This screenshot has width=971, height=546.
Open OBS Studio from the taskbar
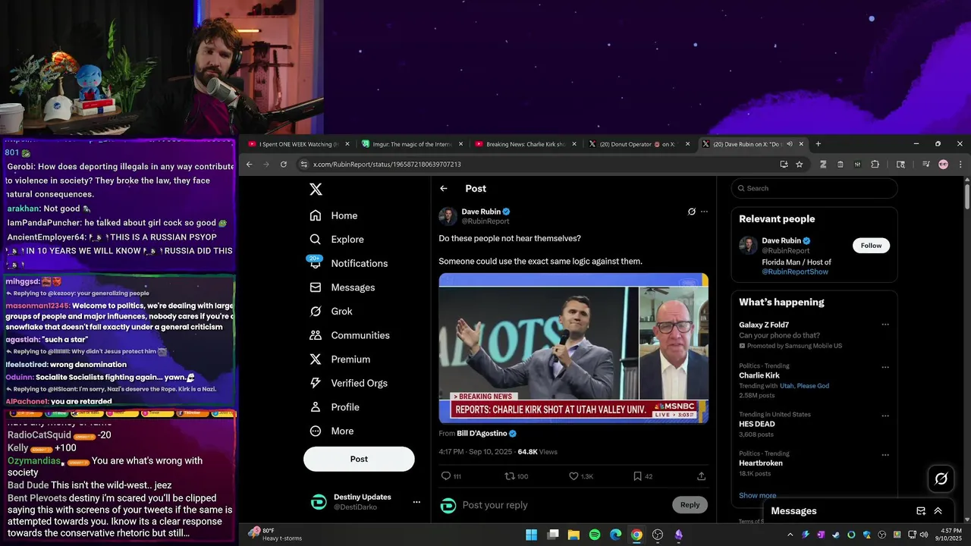pos(658,535)
